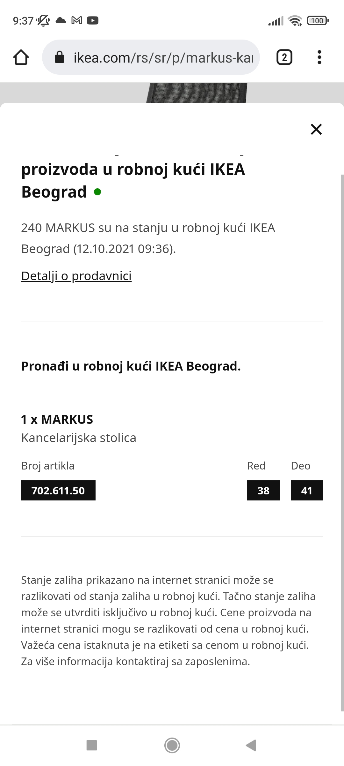The height and width of the screenshot is (766, 344).
Task: Tap the product image behind the sheet
Action: (197, 93)
